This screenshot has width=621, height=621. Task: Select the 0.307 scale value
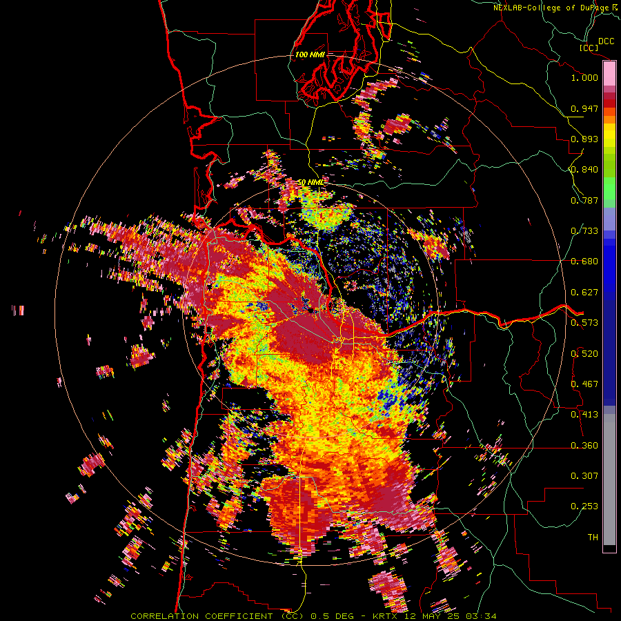(584, 476)
